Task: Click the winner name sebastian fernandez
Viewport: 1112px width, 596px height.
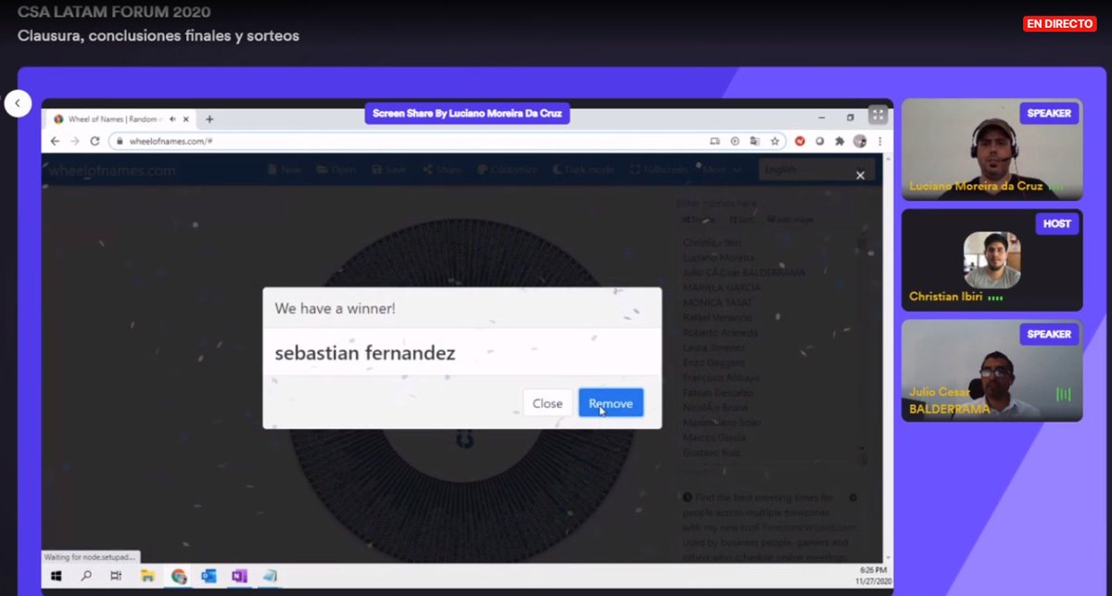Action: coord(365,353)
